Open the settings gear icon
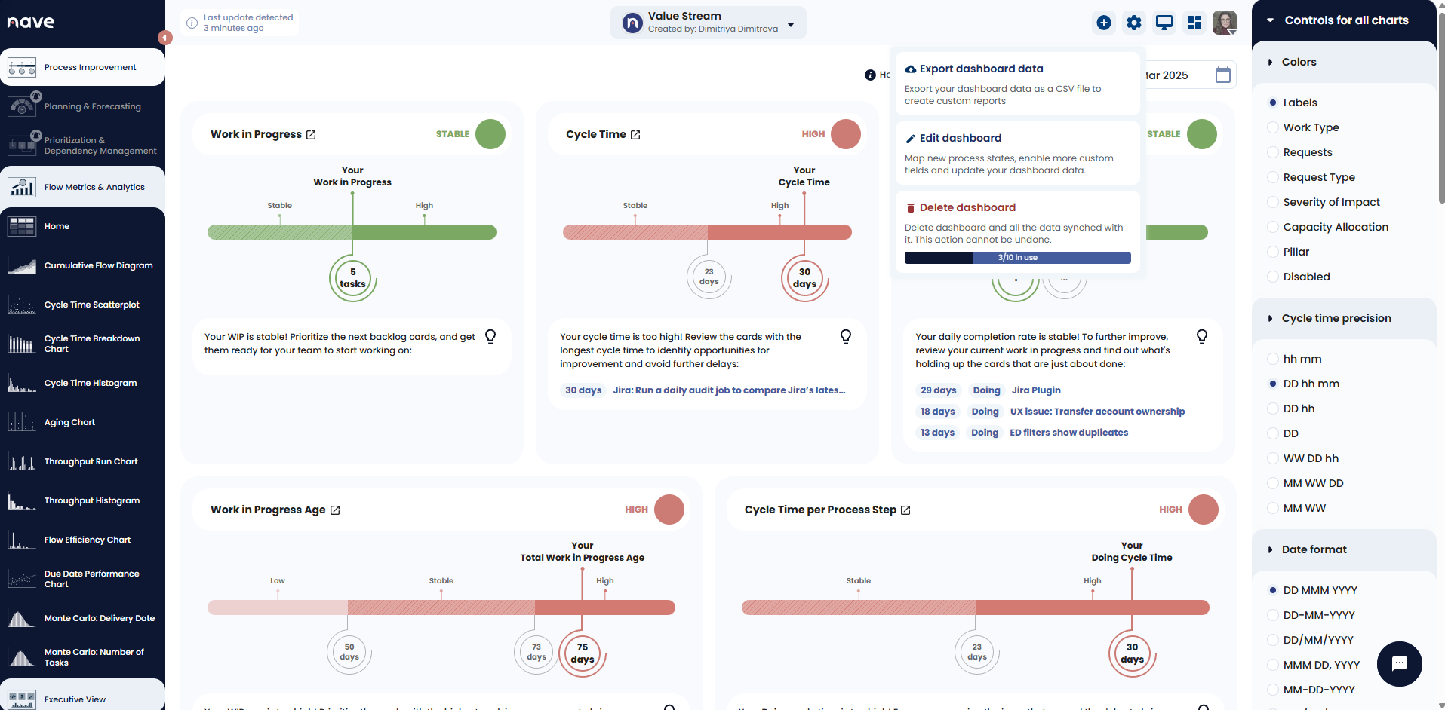The height and width of the screenshot is (710, 1445). coord(1133,23)
